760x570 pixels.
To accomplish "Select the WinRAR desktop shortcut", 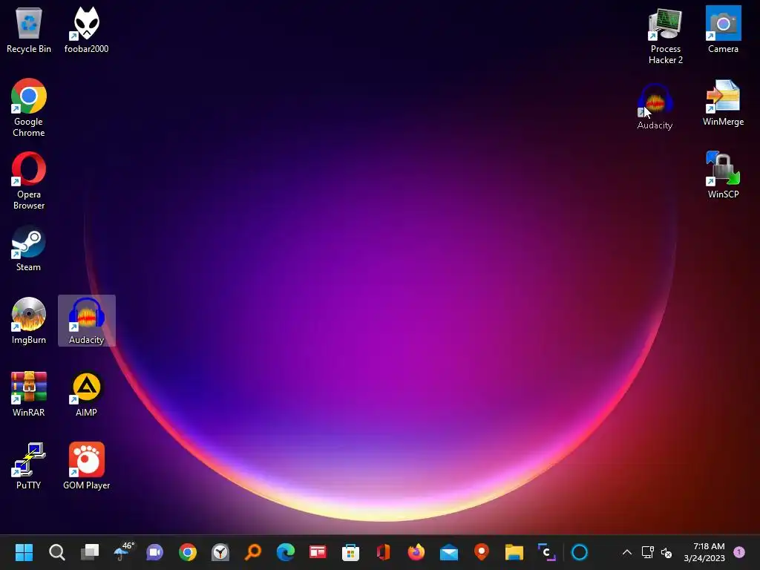I will point(29,394).
